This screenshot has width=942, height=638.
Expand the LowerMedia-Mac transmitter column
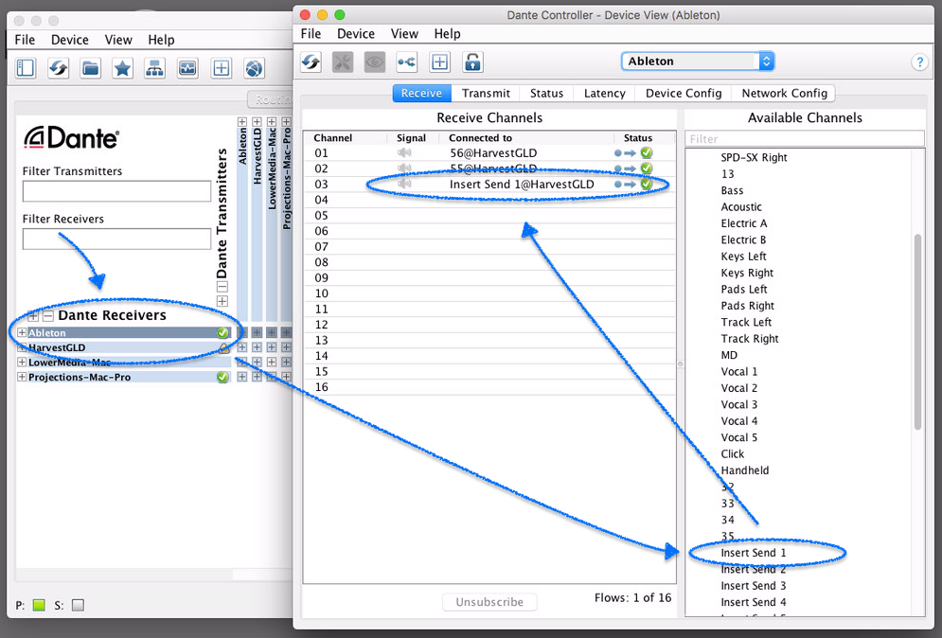(272, 122)
